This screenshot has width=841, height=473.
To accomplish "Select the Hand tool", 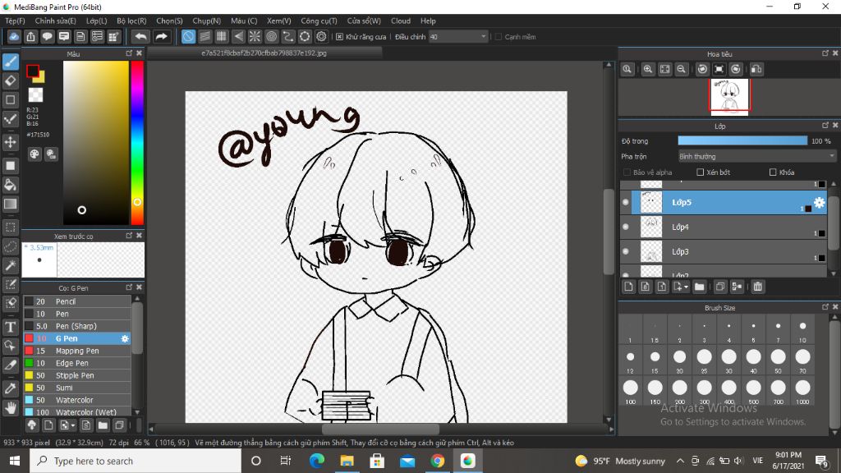I will 10,408.
